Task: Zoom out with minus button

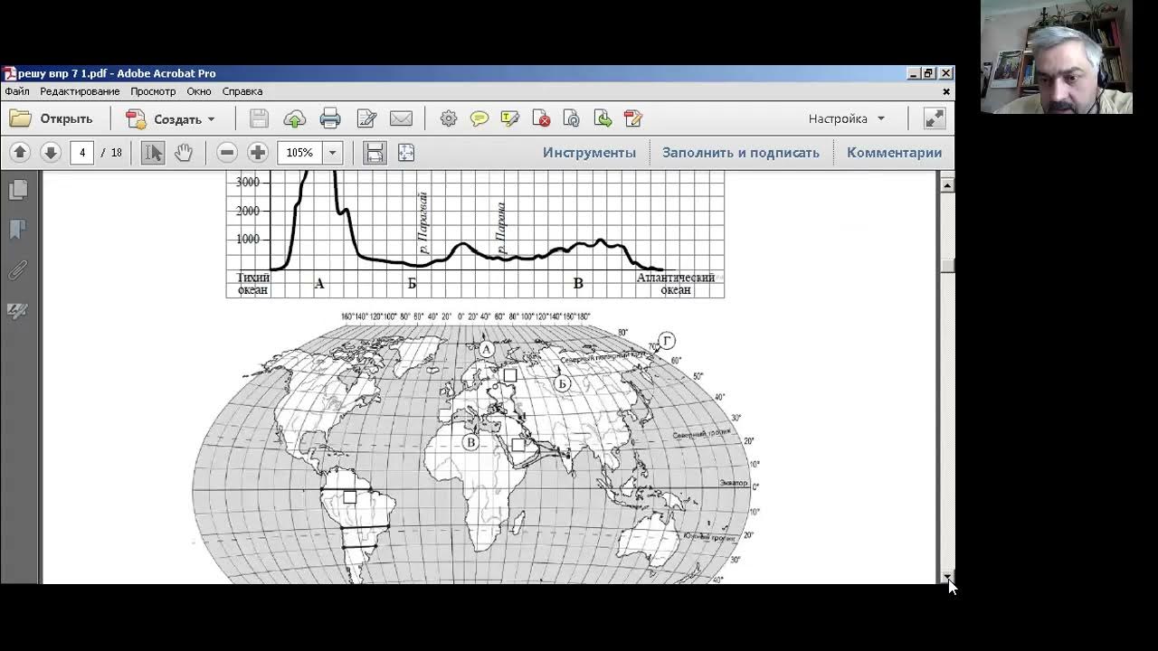Action: 228,153
